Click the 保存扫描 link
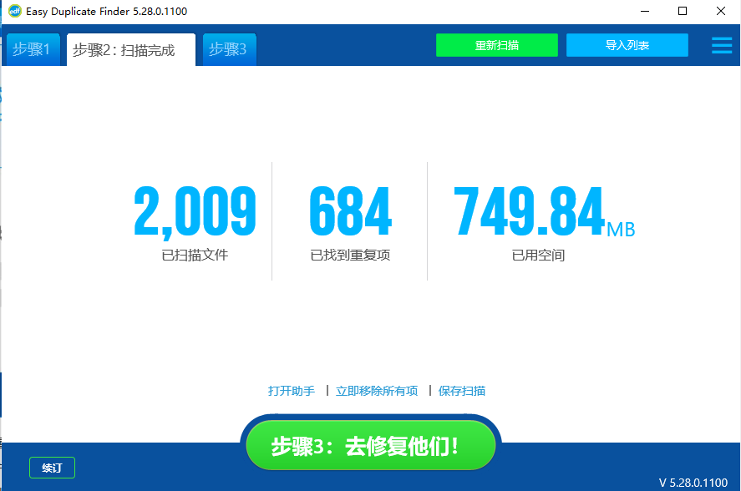The width and height of the screenshot is (741, 491). point(462,390)
